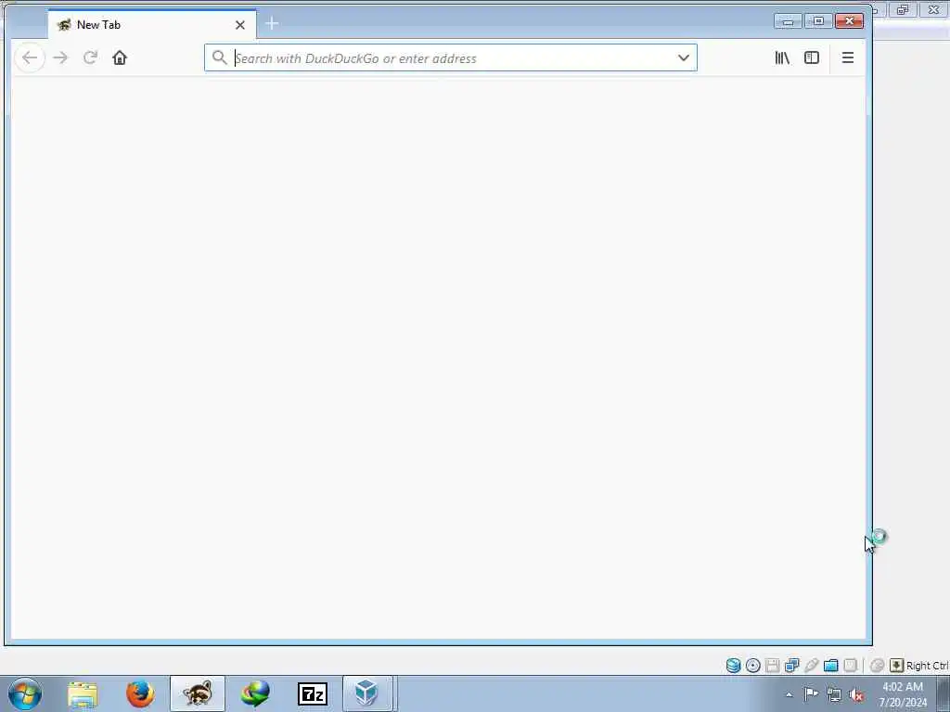Screen dimensions: 950x712
Task: Maximize the browser window
Action: (x=818, y=21)
